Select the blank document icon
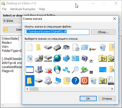 coord(30,47)
